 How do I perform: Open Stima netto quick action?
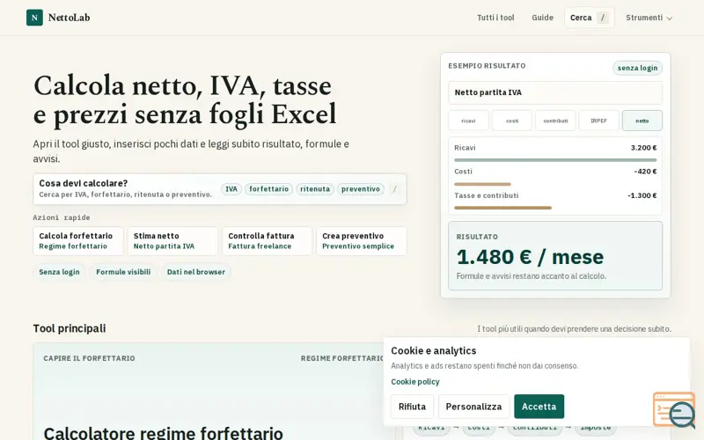coord(172,241)
